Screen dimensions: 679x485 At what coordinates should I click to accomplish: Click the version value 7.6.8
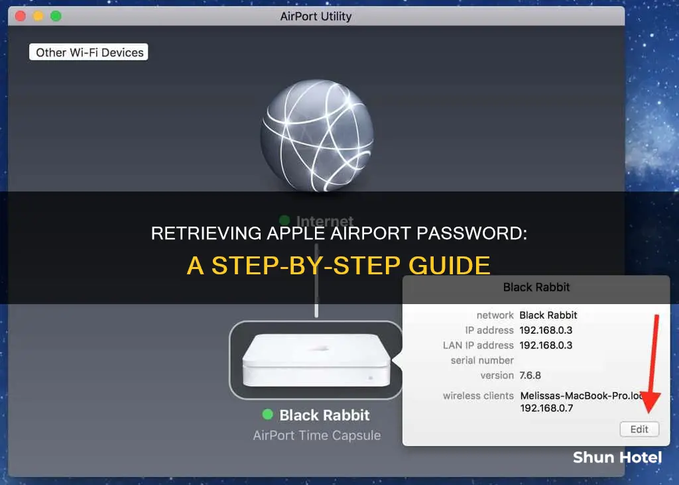(x=530, y=376)
